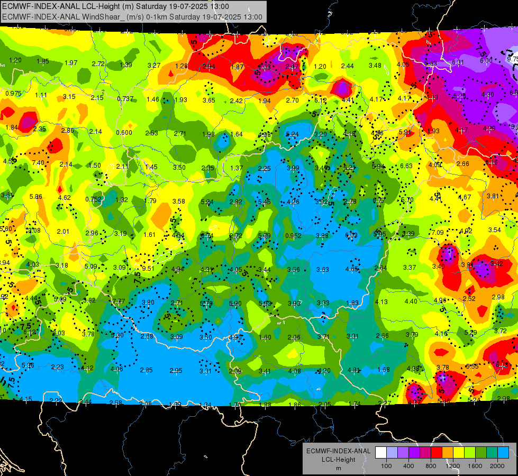
Task: Click the wind shear value 2.52
Action: pyautogui.click(x=469, y=299)
